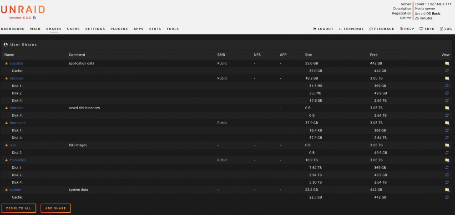Viewport: 455px width, 215px height.
Task: Open the backups share settings link
Action: (x=16, y=78)
